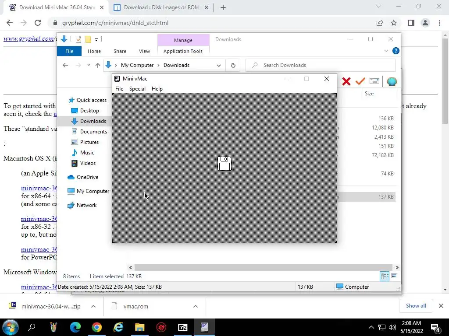The image size is (449, 336).
Task: Open 7-Zip from the taskbar
Action: tap(183, 327)
